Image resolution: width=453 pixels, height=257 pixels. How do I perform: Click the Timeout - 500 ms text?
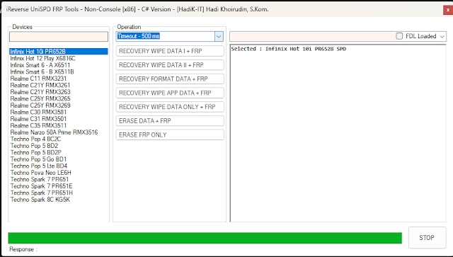(x=139, y=36)
